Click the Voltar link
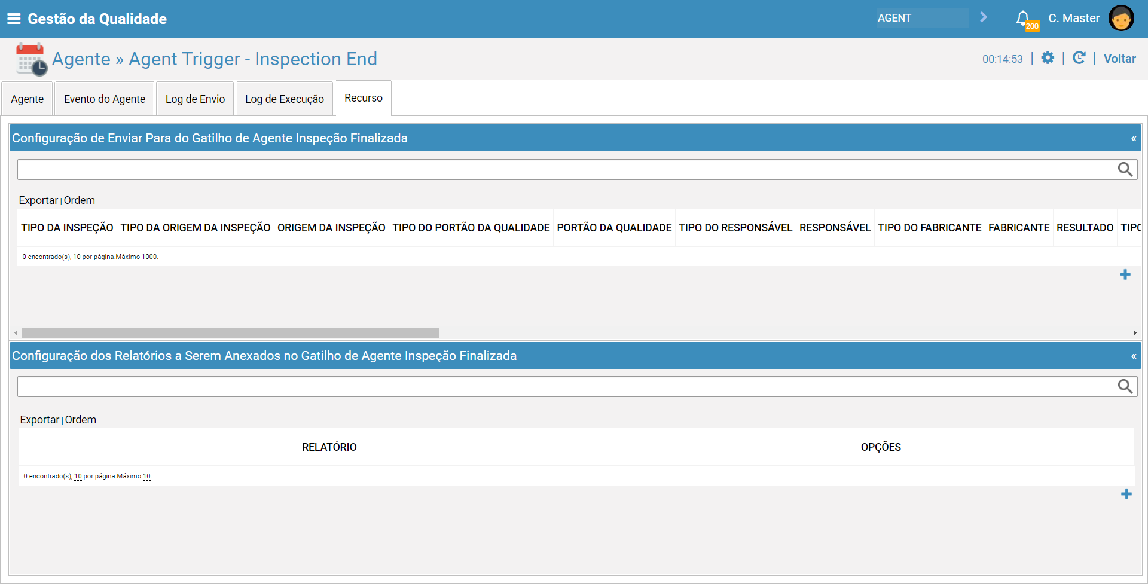 [1119, 59]
